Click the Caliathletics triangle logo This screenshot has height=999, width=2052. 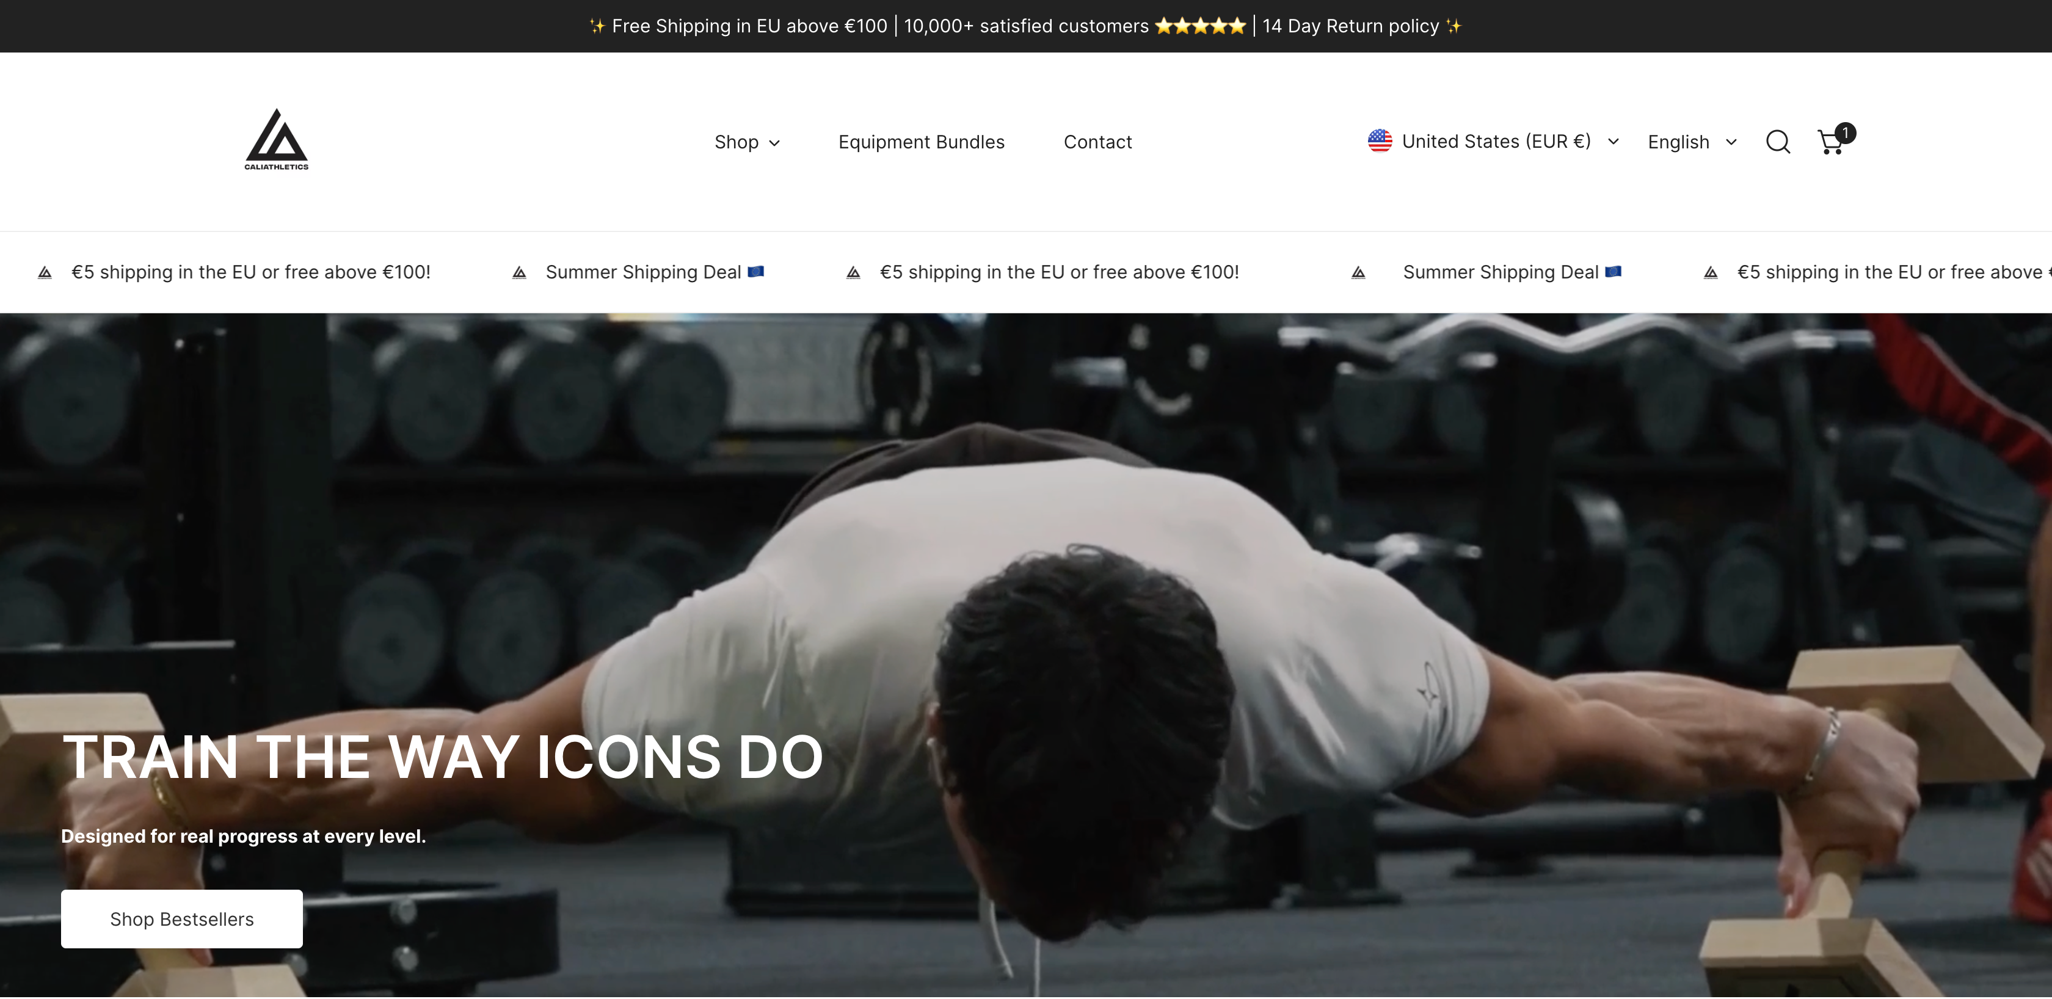pyautogui.click(x=277, y=140)
